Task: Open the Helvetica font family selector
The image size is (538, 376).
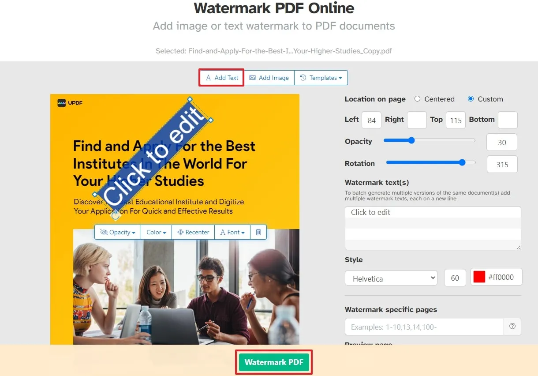Action: (391, 278)
